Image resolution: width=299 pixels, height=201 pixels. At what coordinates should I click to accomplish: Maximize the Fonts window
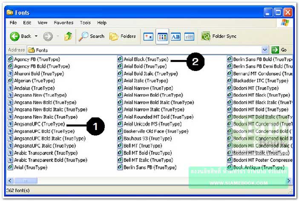coord(278,13)
